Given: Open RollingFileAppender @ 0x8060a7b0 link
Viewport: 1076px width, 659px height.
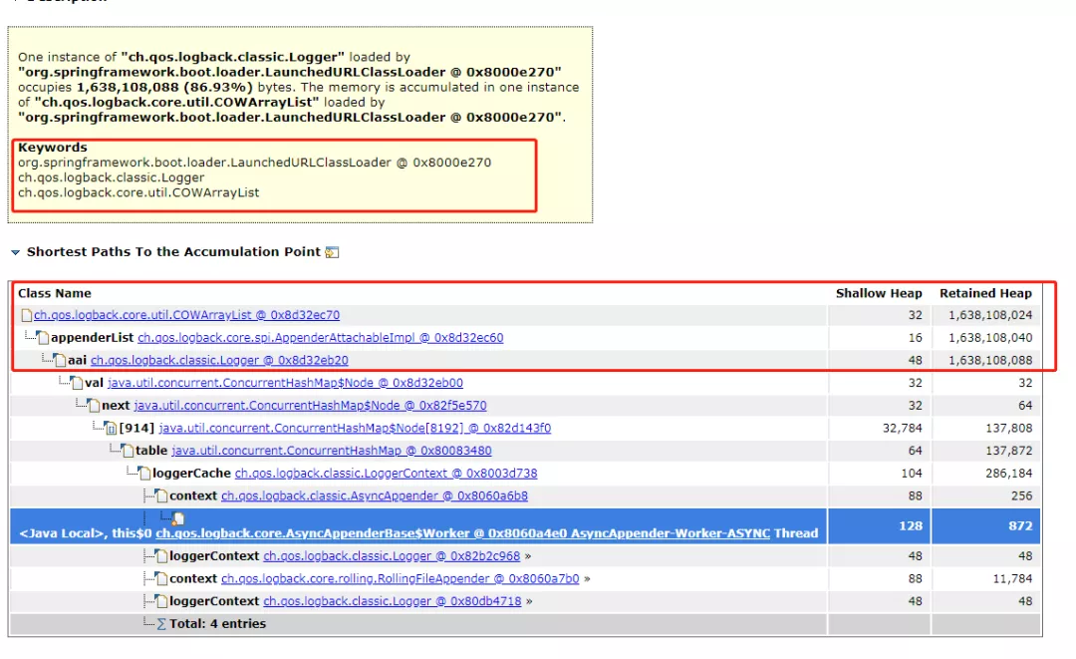Looking at the screenshot, I should coord(401,578).
